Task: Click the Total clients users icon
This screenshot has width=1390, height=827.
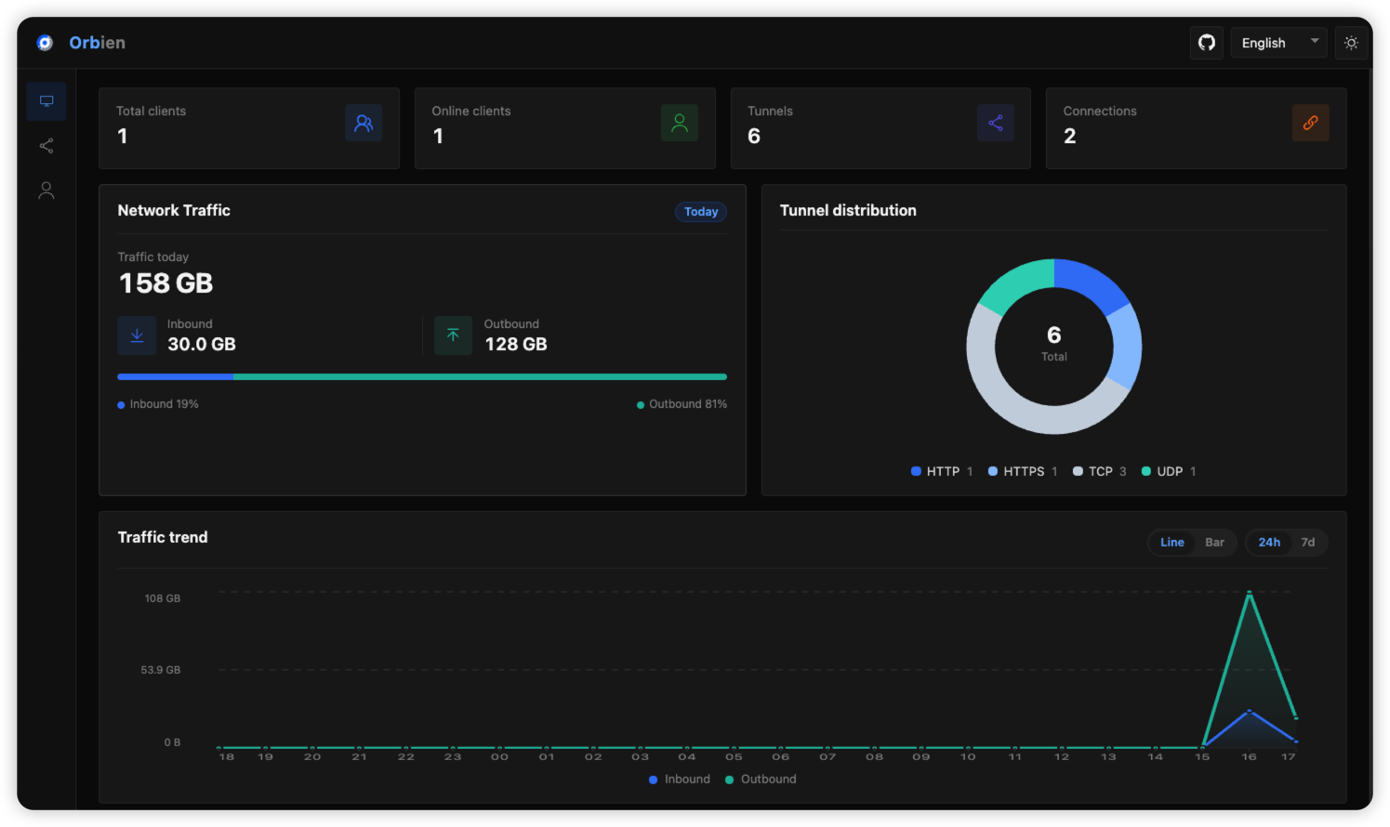Action: (x=364, y=123)
